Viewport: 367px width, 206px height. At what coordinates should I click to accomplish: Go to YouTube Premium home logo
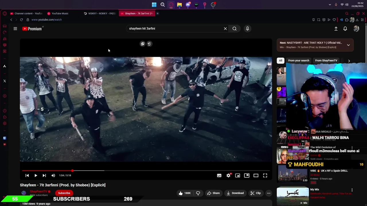[x=32, y=29]
